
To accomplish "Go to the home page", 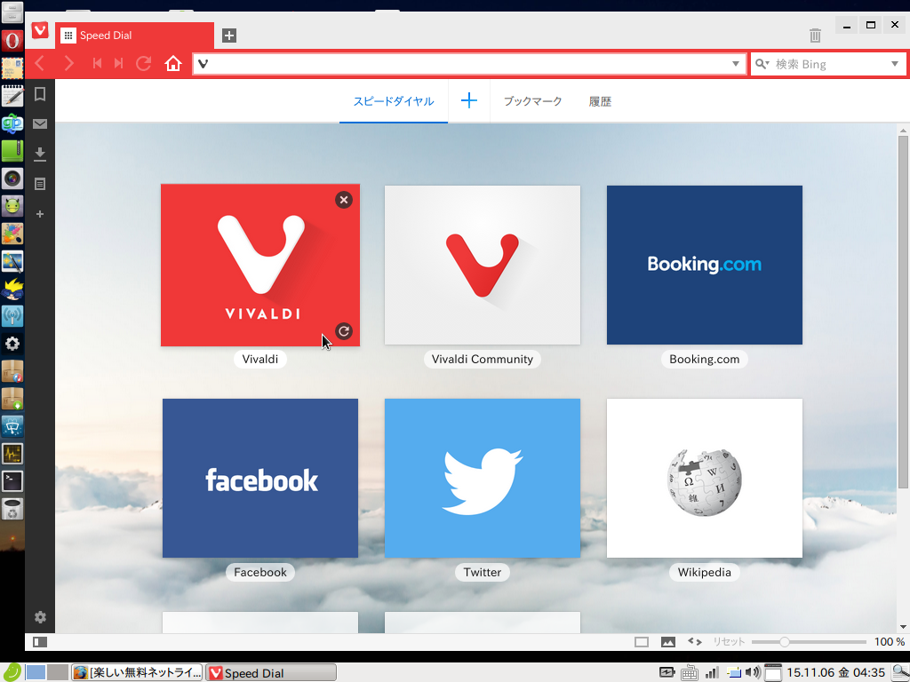I will click(x=173, y=63).
